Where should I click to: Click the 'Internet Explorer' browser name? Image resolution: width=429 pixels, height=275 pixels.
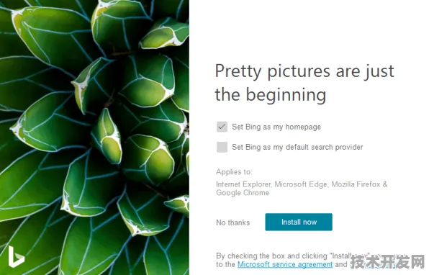tap(243, 184)
